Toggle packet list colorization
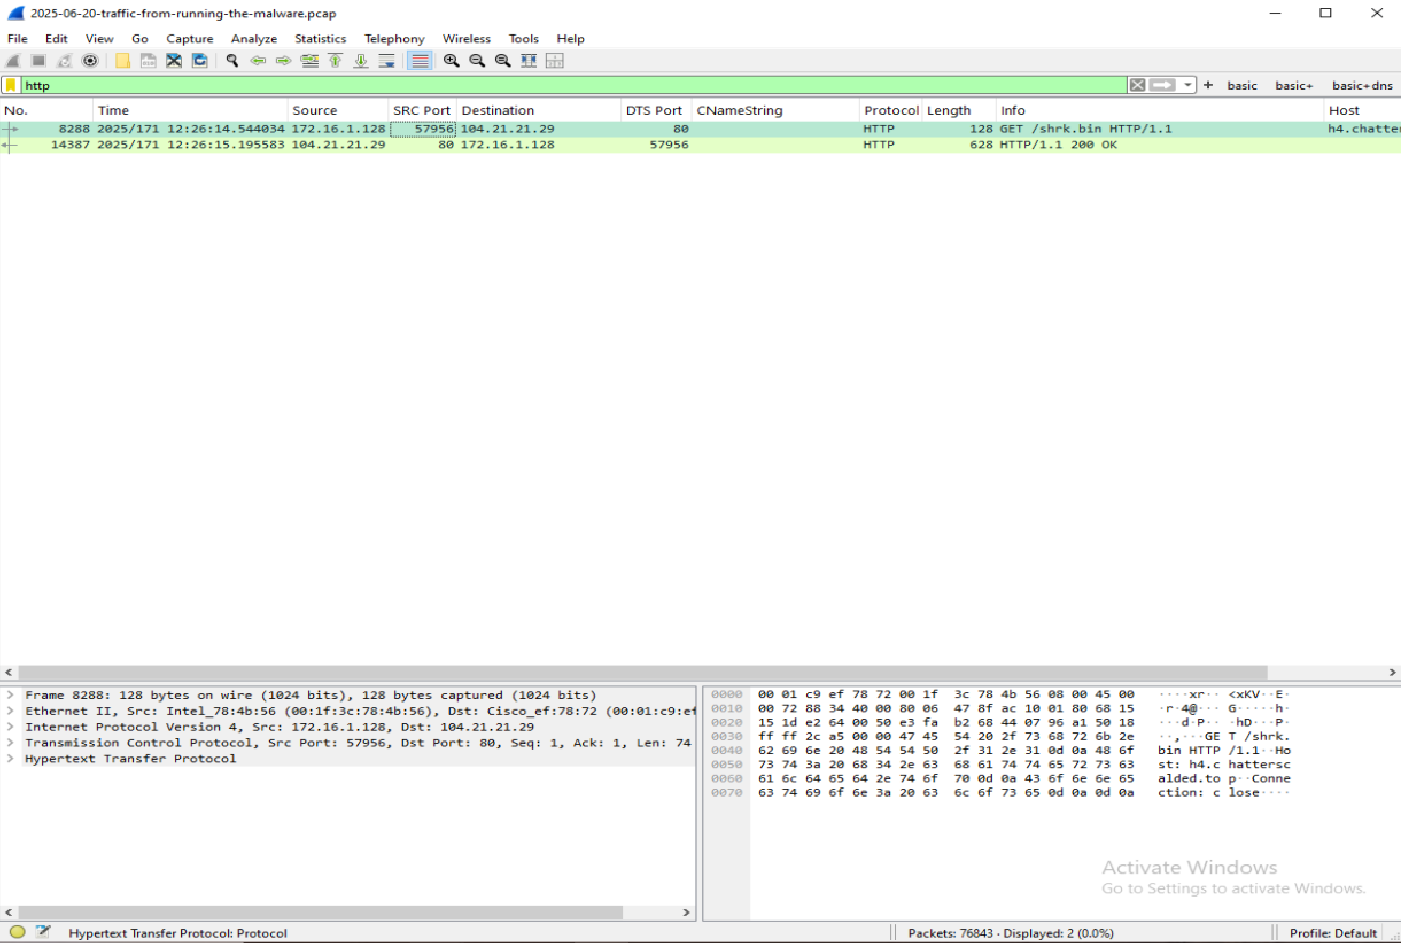Screen dimensions: 1401x943 click(420, 60)
